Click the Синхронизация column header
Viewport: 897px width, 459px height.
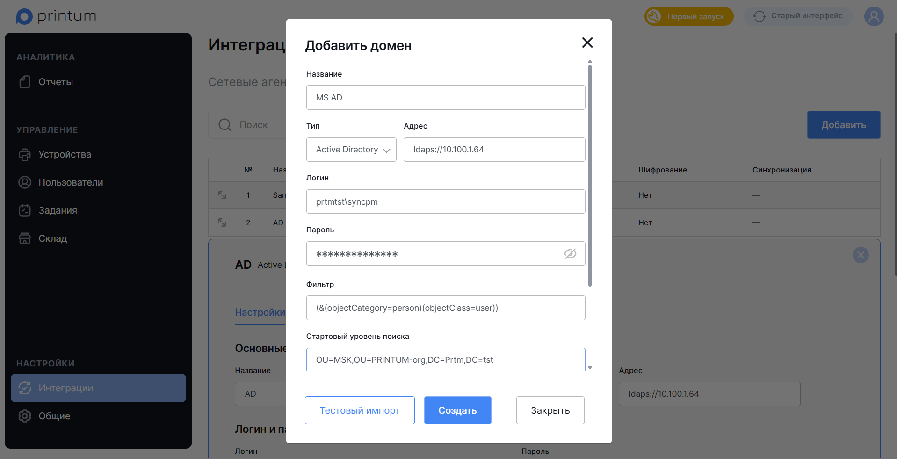(782, 170)
